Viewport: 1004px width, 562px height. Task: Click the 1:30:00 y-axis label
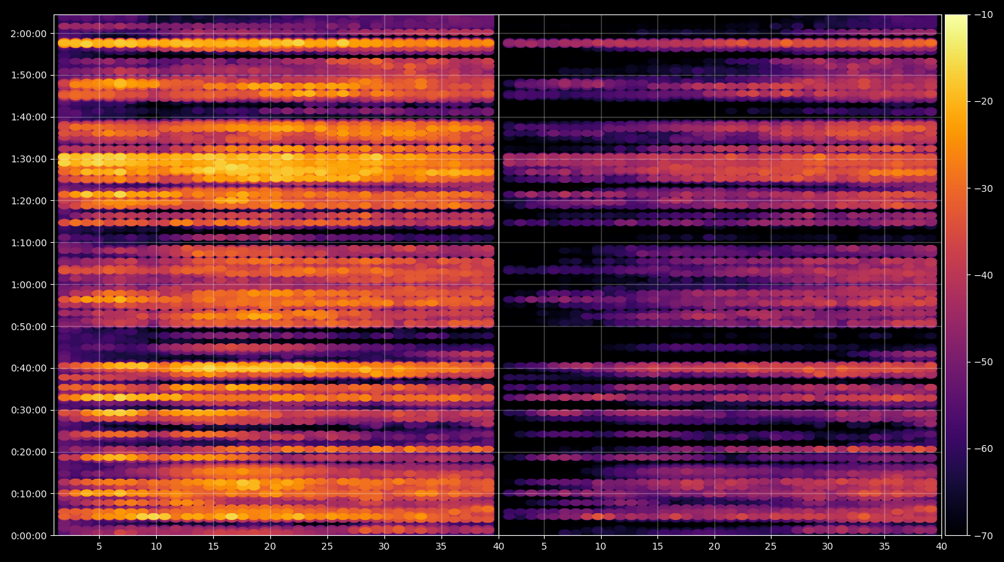[x=29, y=159]
